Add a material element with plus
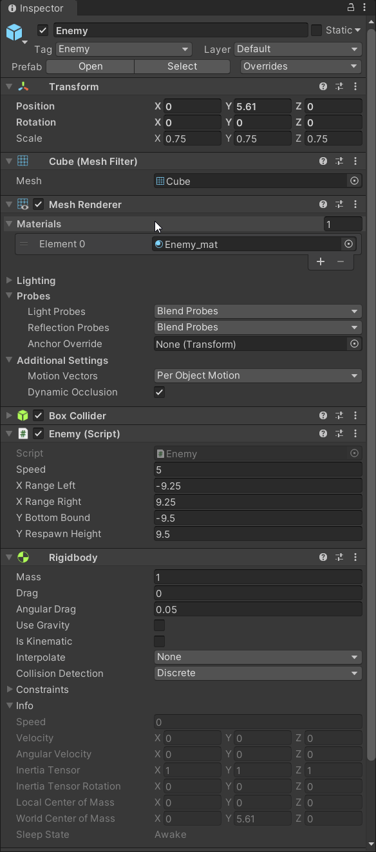This screenshot has width=376, height=852. (321, 261)
